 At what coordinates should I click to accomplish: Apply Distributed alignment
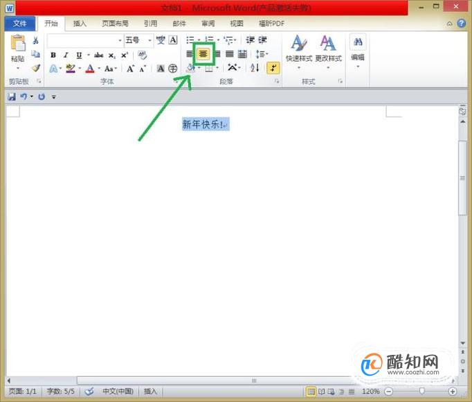242,54
